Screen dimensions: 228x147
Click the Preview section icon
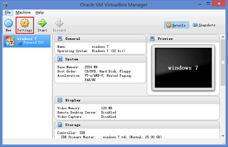152,39
